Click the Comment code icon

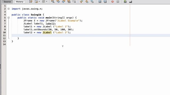coord(125,2)
